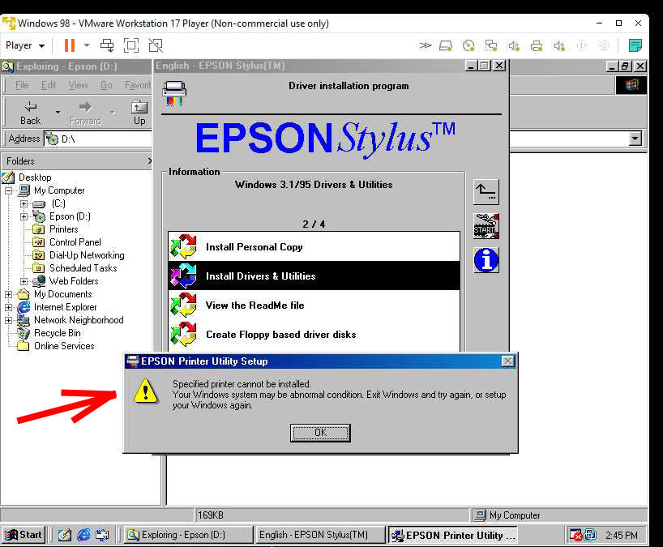The image size is (663, 547).
Task: Click the blue information icon in EPSON installer
Action: 485,260
